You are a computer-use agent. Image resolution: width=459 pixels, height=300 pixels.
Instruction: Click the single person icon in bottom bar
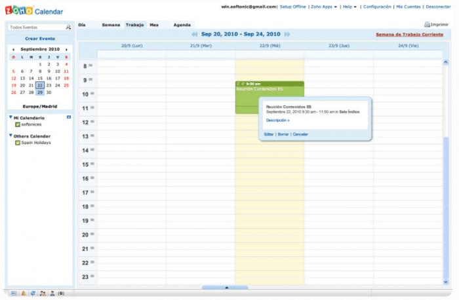[x=52, y=293]
